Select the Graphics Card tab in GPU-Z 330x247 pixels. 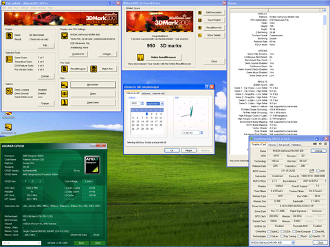pos(258,145)
